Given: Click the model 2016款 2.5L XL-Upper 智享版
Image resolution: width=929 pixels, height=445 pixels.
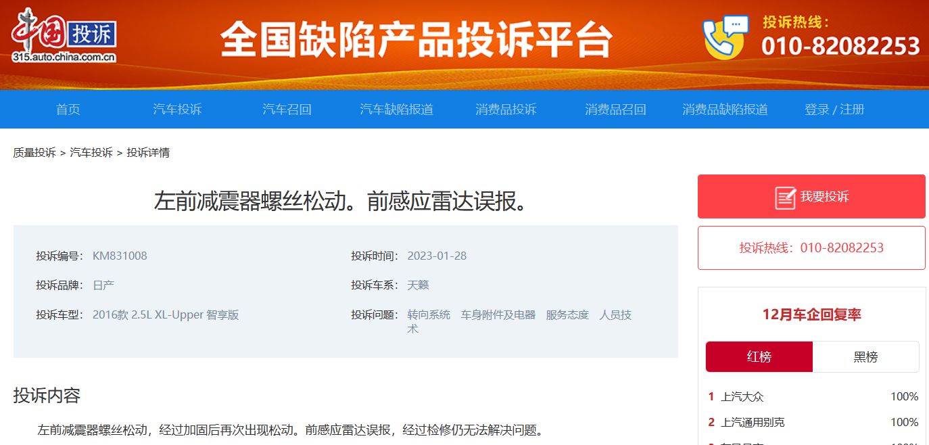Looking at the screenshot, I should point(166,315).
